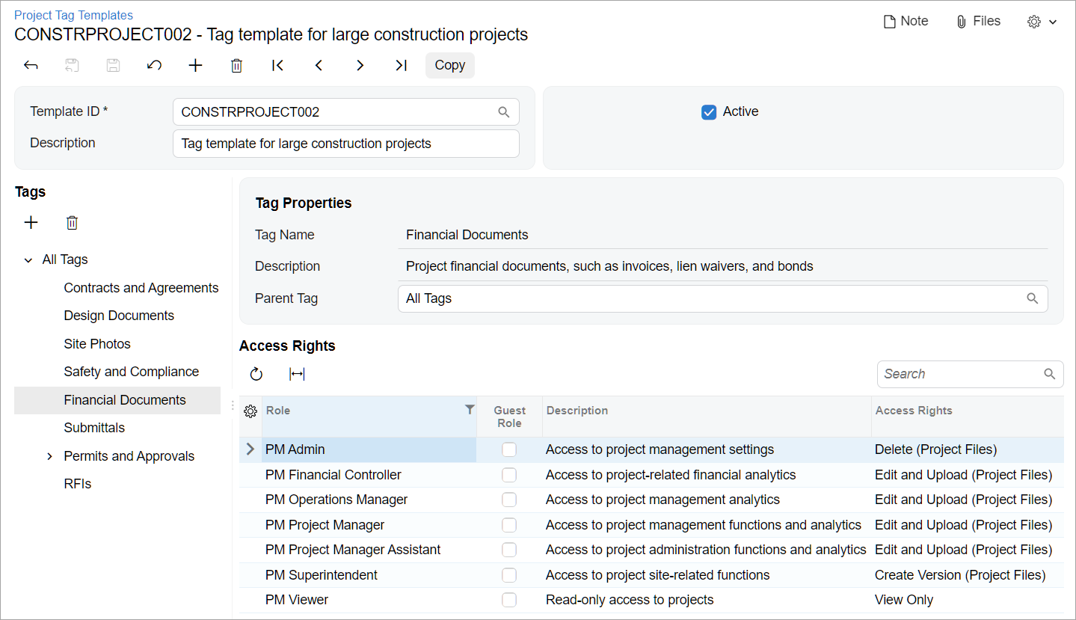Click the Tag Name value Financial Documents

point(467,235)
